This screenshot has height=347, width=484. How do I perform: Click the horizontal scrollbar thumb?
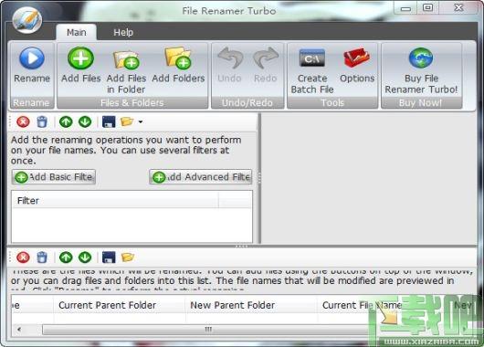point(208,330)
